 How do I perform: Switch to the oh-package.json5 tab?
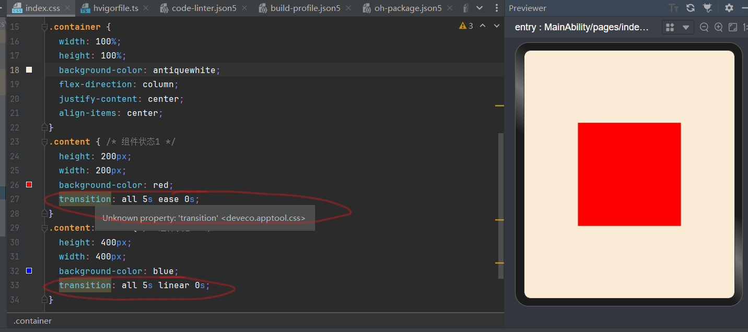click(408, 8)
